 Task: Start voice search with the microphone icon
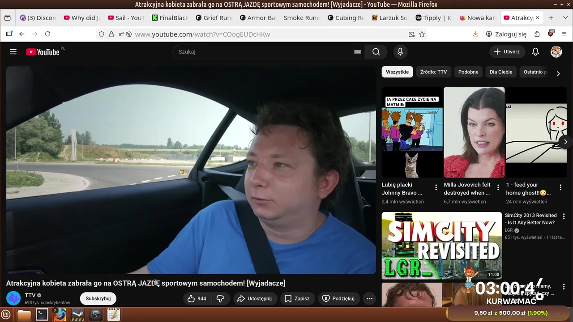(x=400, y=52)
